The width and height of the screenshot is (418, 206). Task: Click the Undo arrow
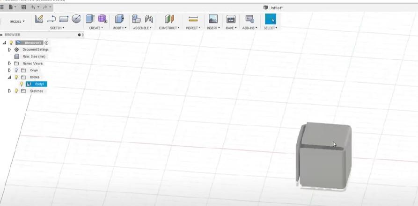coord(33,7)
